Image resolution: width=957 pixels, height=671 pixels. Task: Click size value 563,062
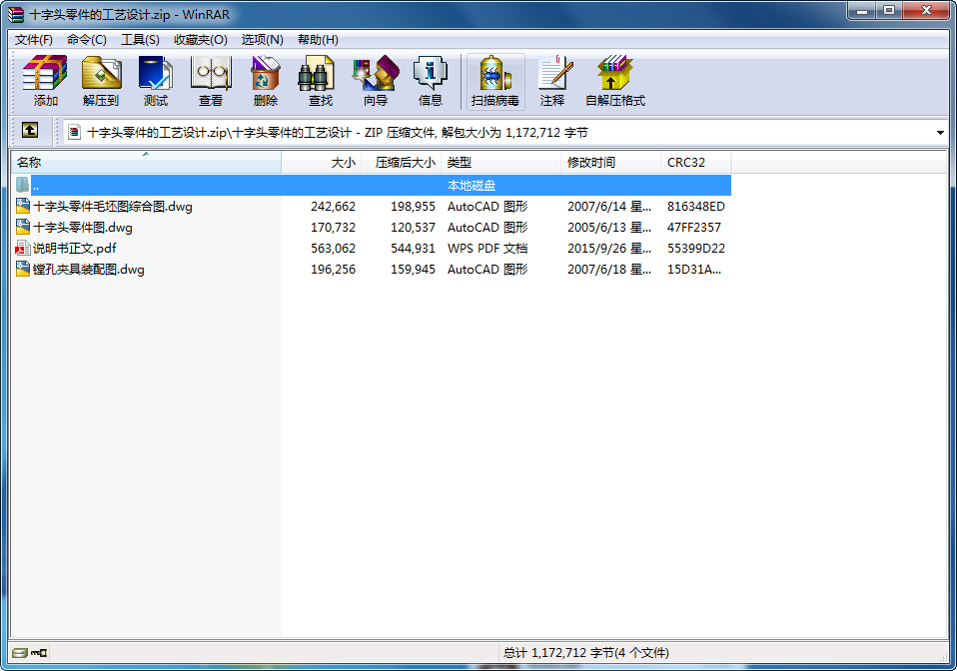tap(334, 249)
